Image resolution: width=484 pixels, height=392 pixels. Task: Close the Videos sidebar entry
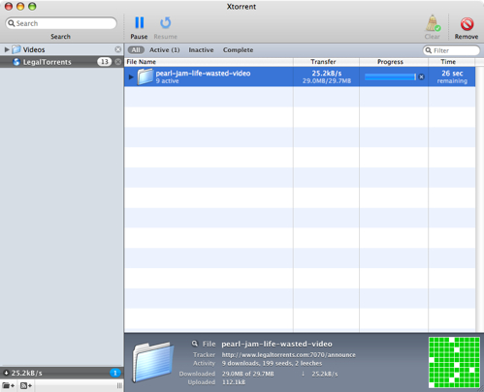coord(118,49)
